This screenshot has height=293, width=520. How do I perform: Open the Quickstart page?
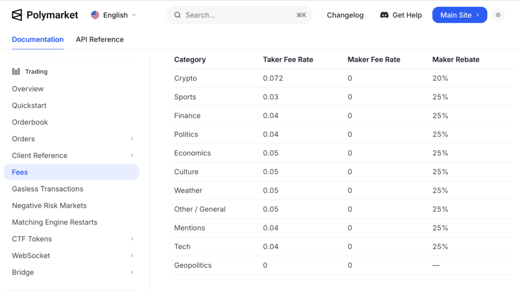pyautogui.click(x=30, y=105)
